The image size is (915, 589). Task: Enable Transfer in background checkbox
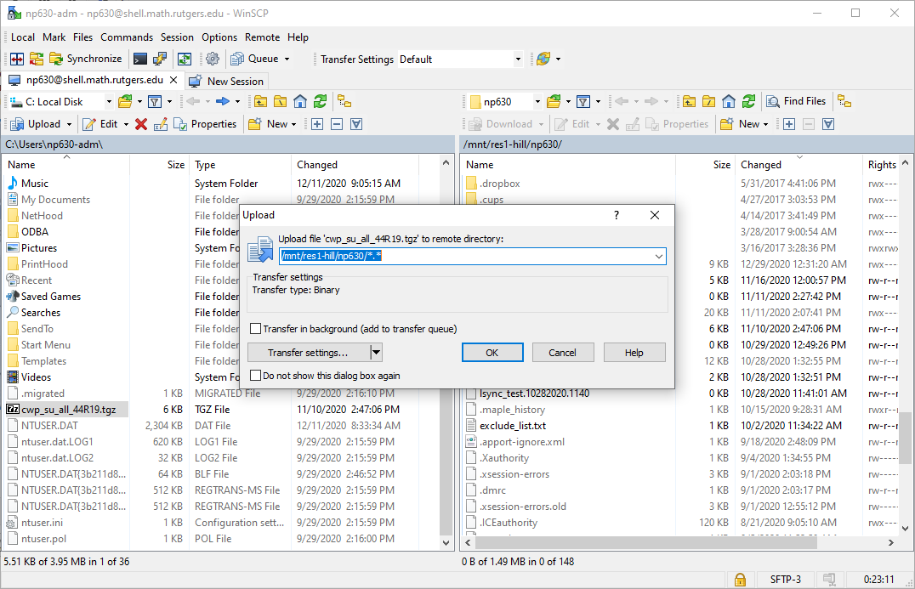pyautogui.click(x=255, y=329)
